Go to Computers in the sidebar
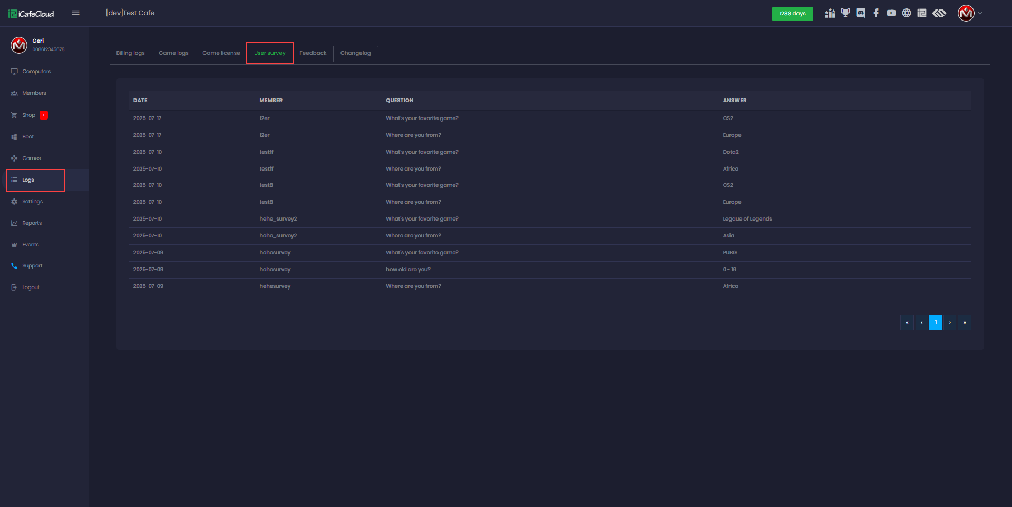The height and width of the screenshot is (507, 1012). coord(36,72)
